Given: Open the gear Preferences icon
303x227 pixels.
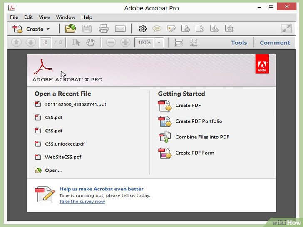Looking at the screenshot, I should click(142, 29).
